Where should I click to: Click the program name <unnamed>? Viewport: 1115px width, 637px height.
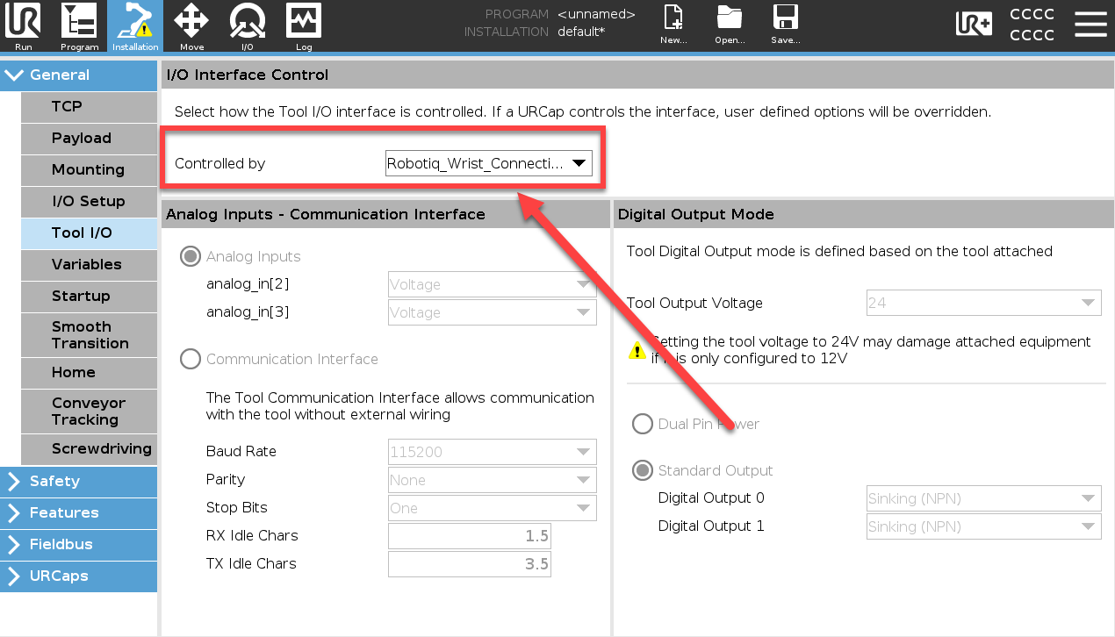pos(596,14)
